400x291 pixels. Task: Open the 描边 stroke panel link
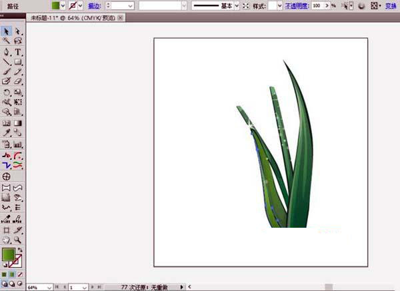[x=94, y=5]
